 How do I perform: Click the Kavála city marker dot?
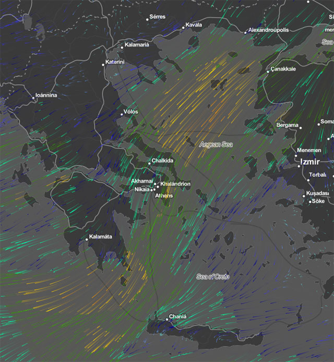(184, 27)
